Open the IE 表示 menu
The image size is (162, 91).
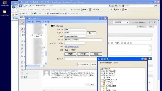tap(37, 10)
